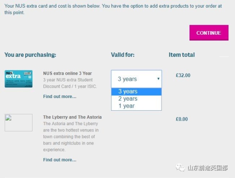235x178 pixels.
Task: Open 'Find out more' under The Lyberry
Action: [60, 159]
